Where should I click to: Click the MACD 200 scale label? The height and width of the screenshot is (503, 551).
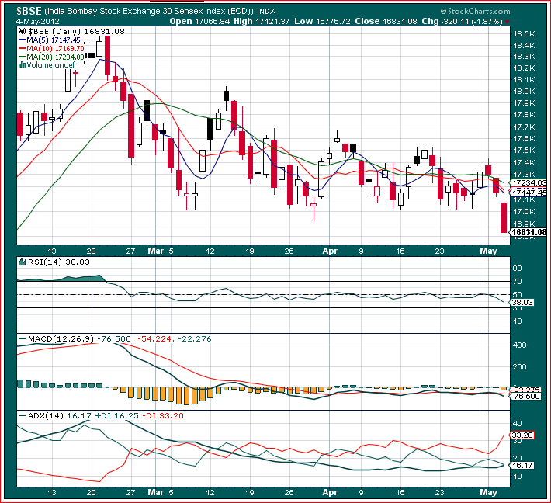coord(519,366)
